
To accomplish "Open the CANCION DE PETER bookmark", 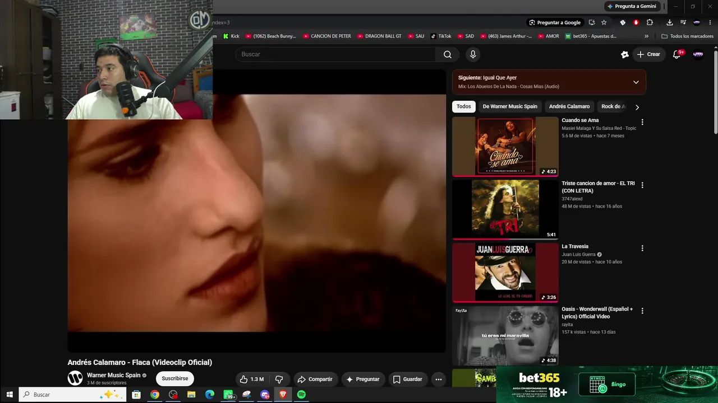I will [x=327, y=36].
